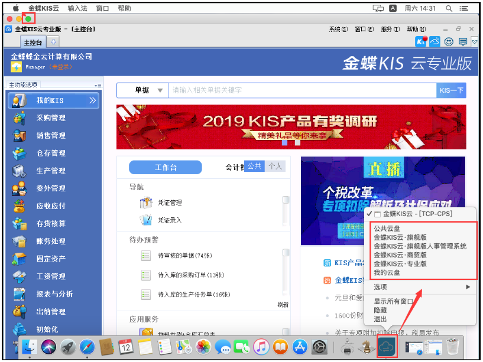Image resolution: width=483 pixels, height=362 pixels.
Task: Open 采购管理 module
Action: [51, 118]
